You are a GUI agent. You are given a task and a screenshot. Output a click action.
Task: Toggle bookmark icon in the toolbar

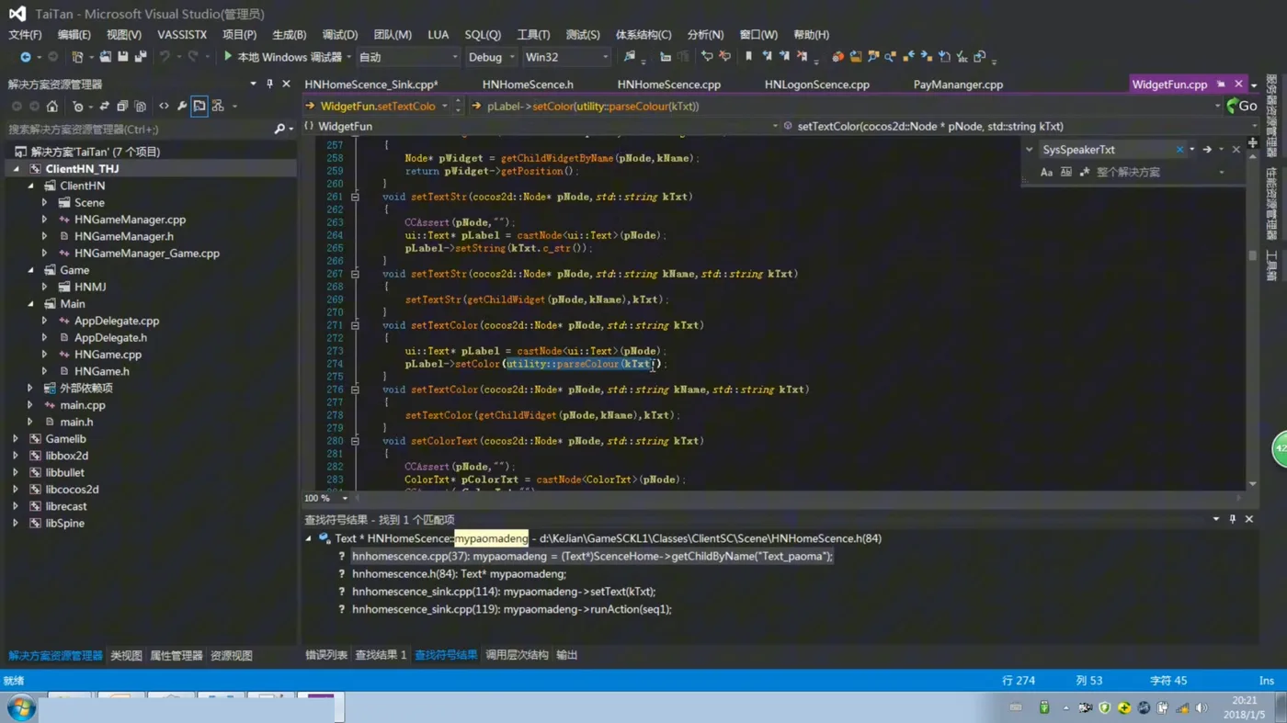click(x=748, y=57)
